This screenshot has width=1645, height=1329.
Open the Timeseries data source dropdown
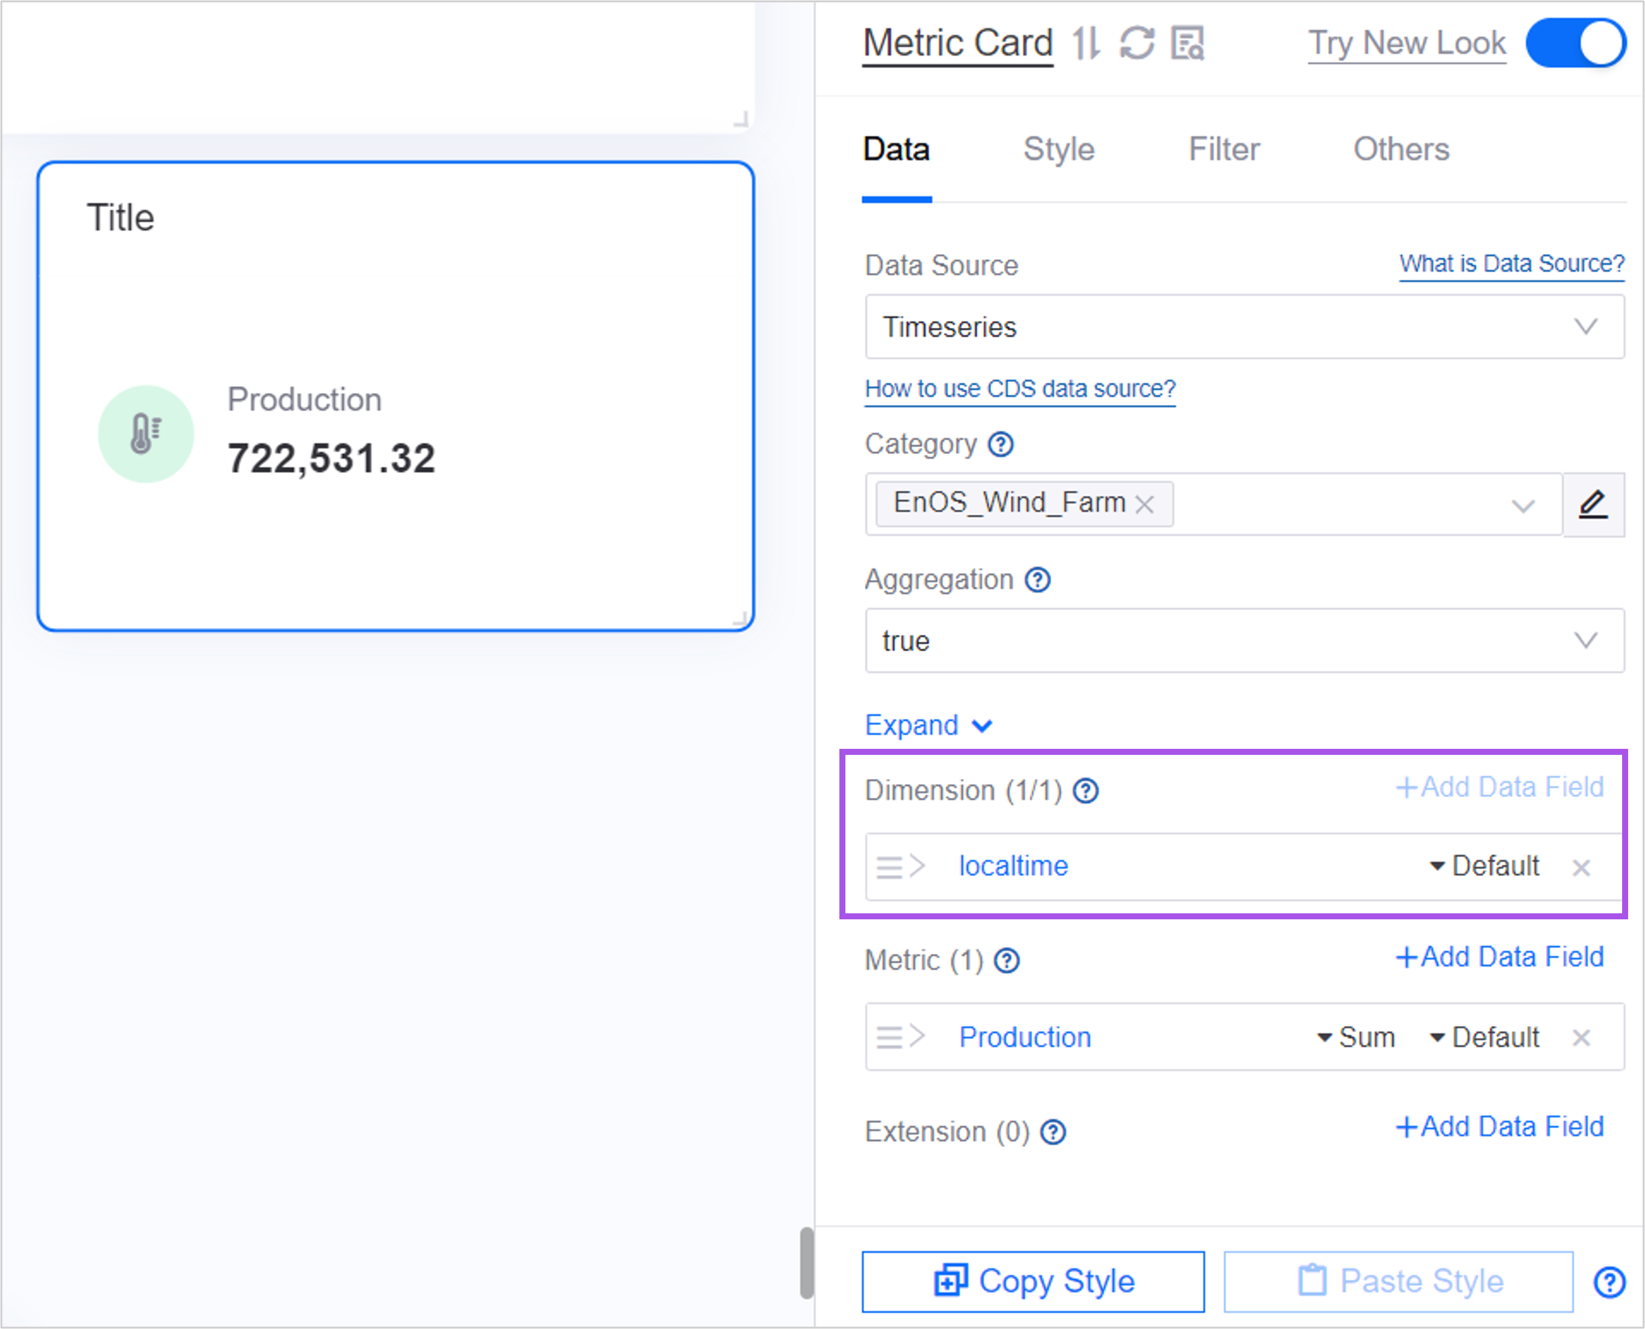tap(1244, 327)
